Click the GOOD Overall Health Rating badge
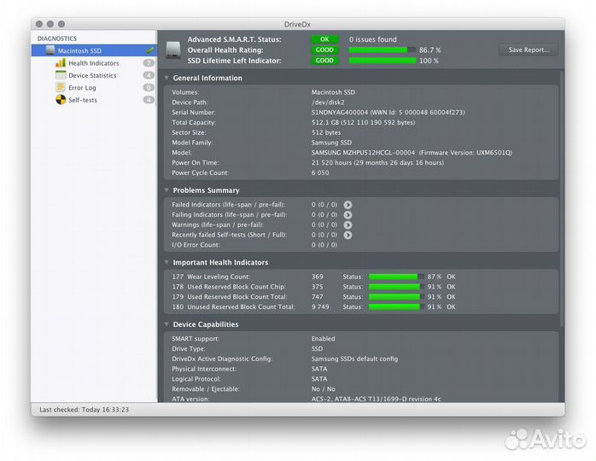Viewport: 596px width, 461px height. 324,50
